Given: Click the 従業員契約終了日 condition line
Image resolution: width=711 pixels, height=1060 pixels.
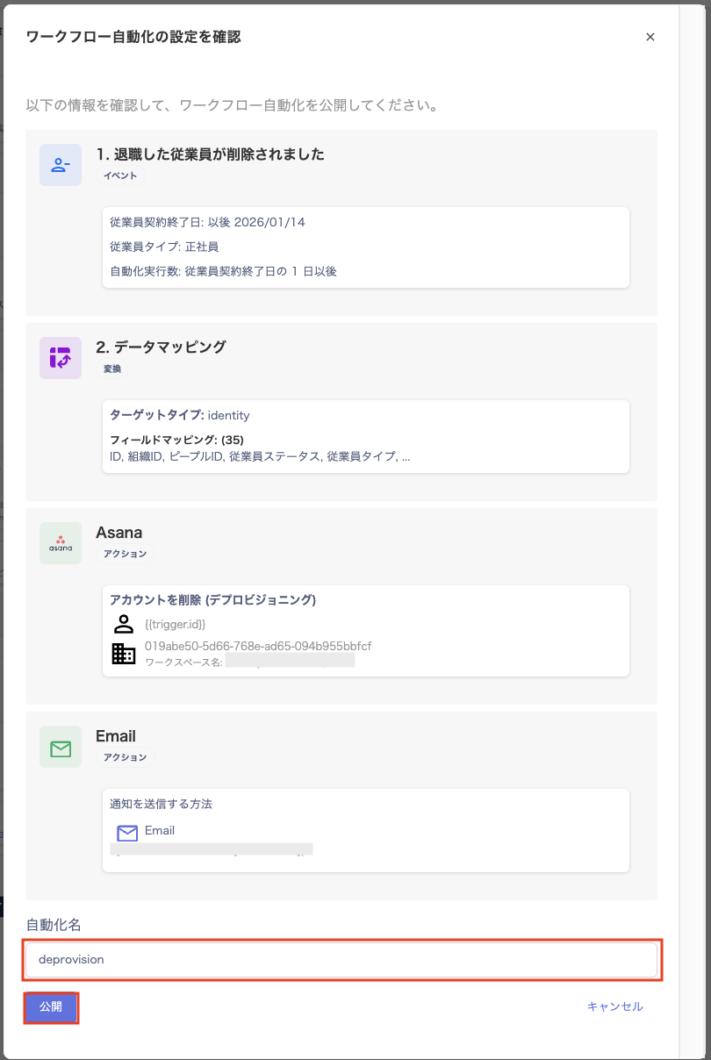Looking at the screenshot, I should pyautogui.click(x=207, y=223).
